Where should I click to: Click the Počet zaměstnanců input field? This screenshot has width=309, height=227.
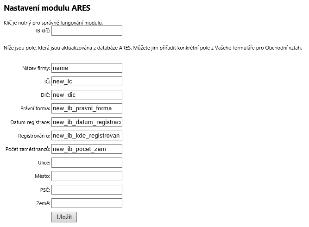(87, 149)
